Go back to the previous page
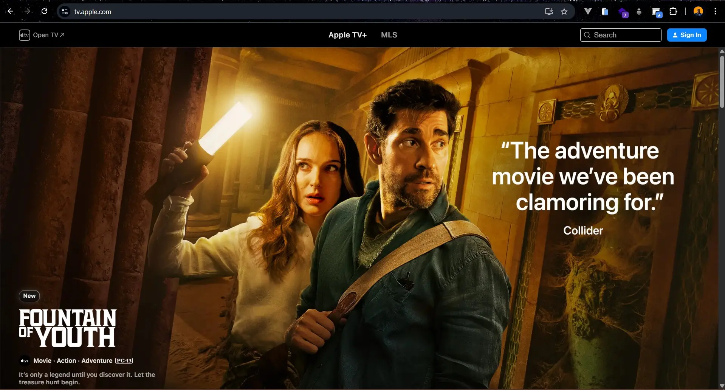 (11, 11)
